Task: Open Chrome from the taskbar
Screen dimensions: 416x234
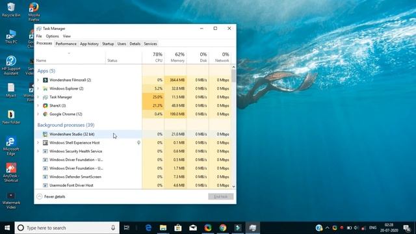Action: 223,227
